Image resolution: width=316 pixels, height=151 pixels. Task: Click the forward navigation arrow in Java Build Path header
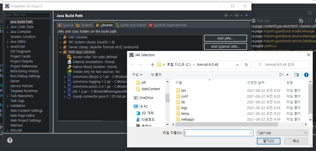tap(237, 16)
